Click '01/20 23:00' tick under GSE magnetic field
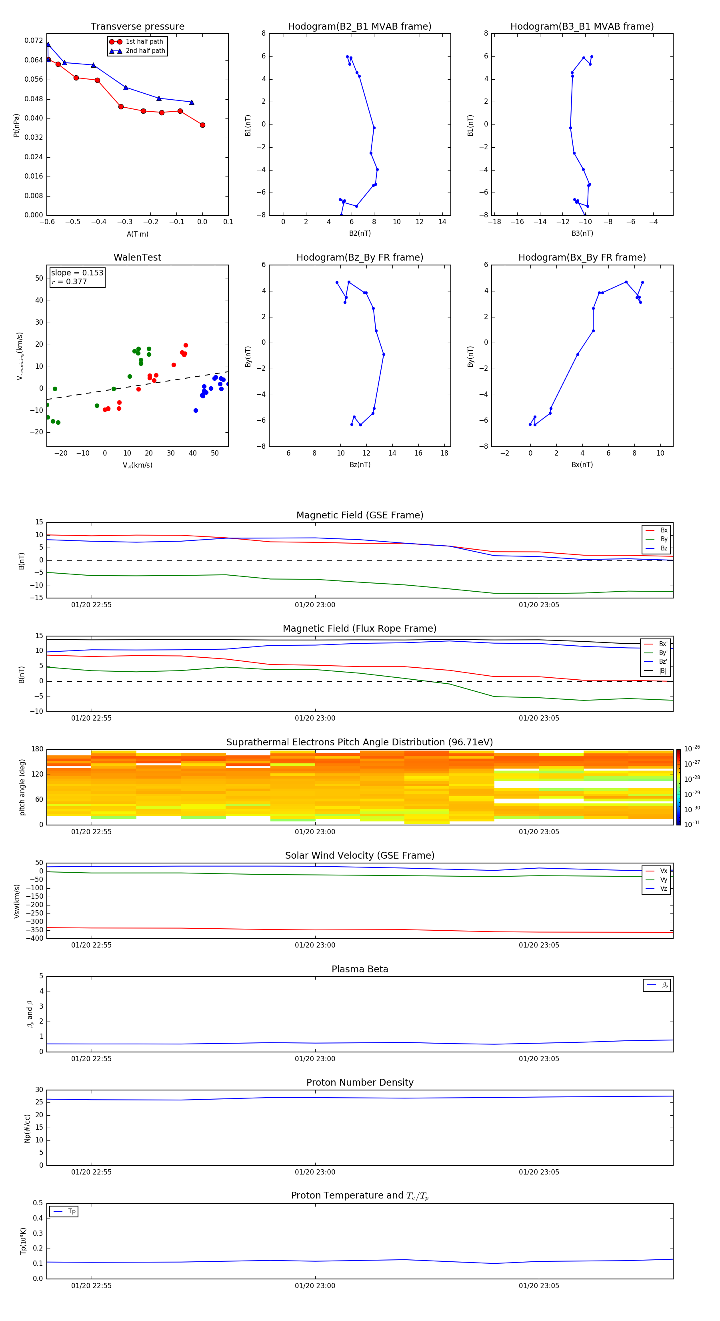 315,605
